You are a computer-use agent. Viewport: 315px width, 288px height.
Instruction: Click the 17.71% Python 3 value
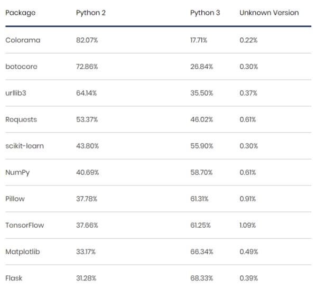point(199,40)
